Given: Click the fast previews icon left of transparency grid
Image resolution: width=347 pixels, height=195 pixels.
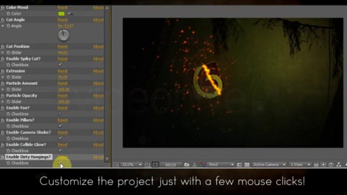Looking at the screenshot, I should (240, 164).
